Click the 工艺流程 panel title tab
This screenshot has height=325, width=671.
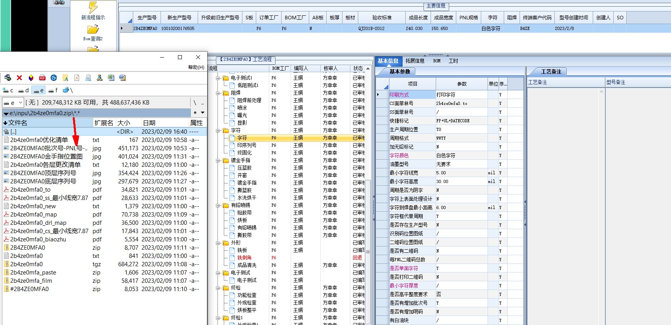246,60
